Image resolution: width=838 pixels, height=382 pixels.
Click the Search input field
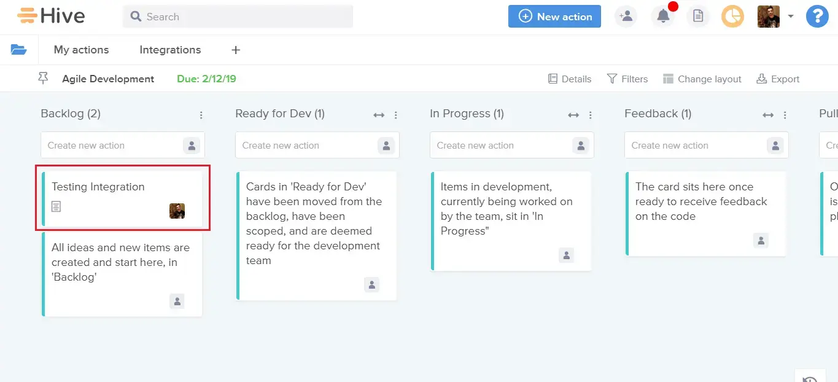click(x=246, y=17)
